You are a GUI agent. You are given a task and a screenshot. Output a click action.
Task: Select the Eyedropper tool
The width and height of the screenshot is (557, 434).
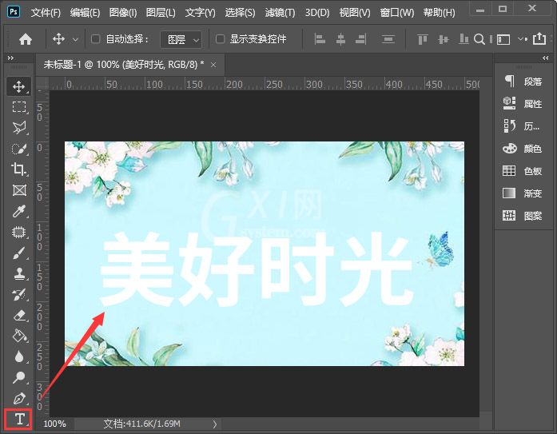click(19, 211)
